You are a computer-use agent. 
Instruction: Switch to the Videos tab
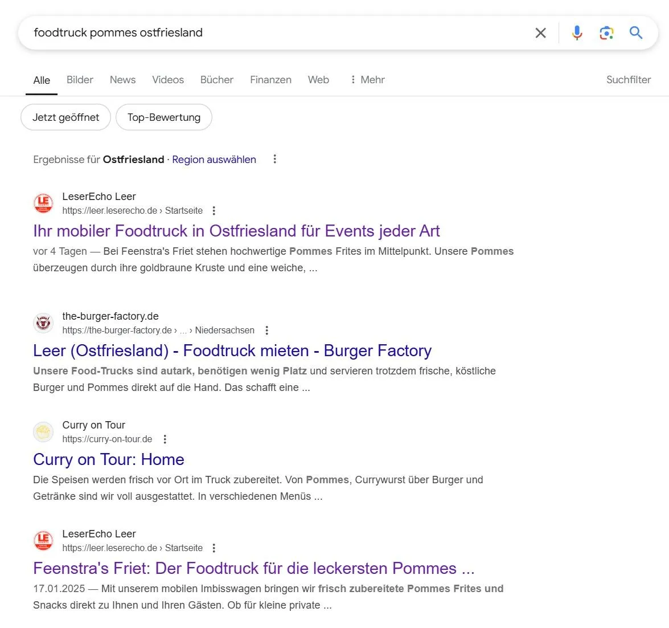point(167,80)
